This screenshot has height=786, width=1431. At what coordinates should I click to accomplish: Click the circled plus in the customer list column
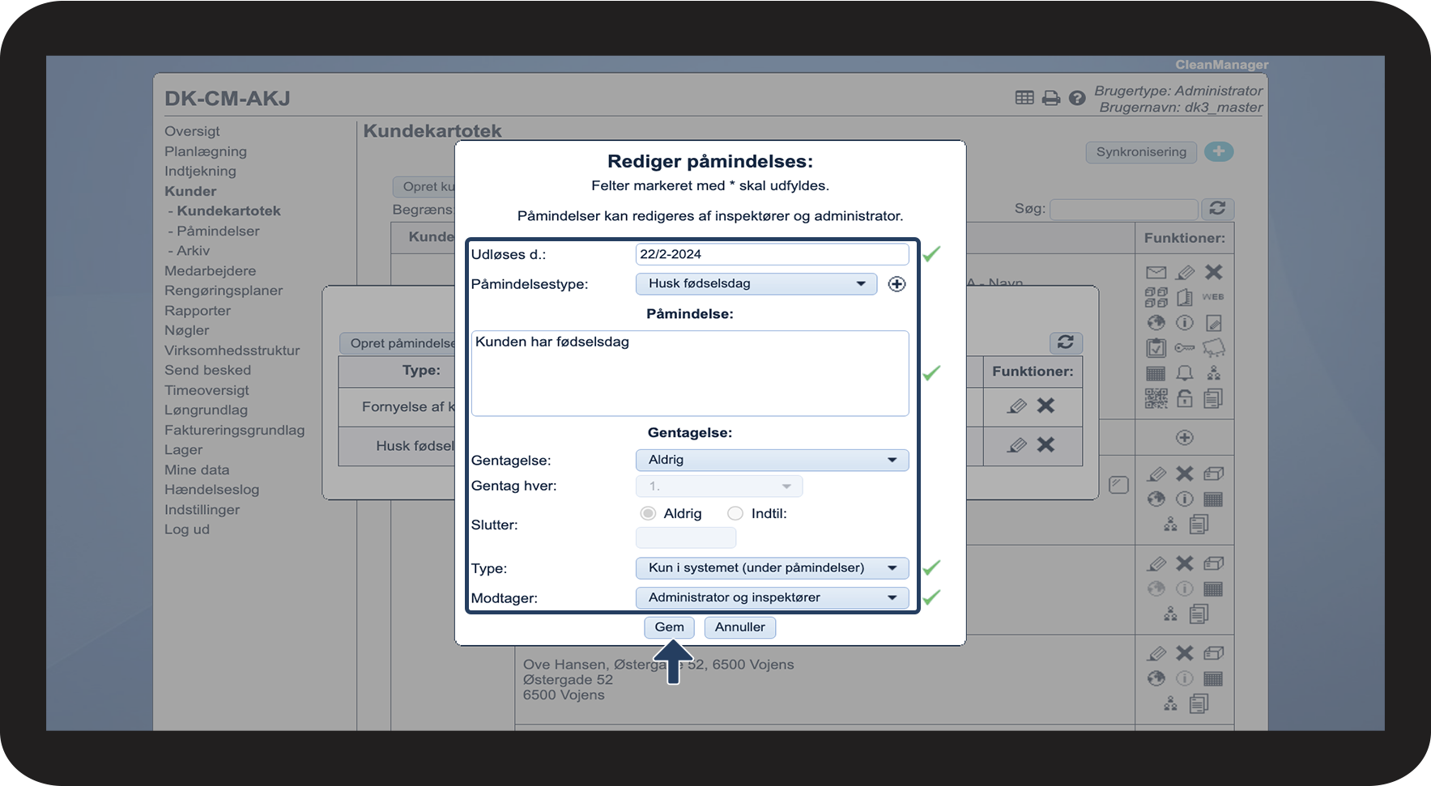(1185, 438)
